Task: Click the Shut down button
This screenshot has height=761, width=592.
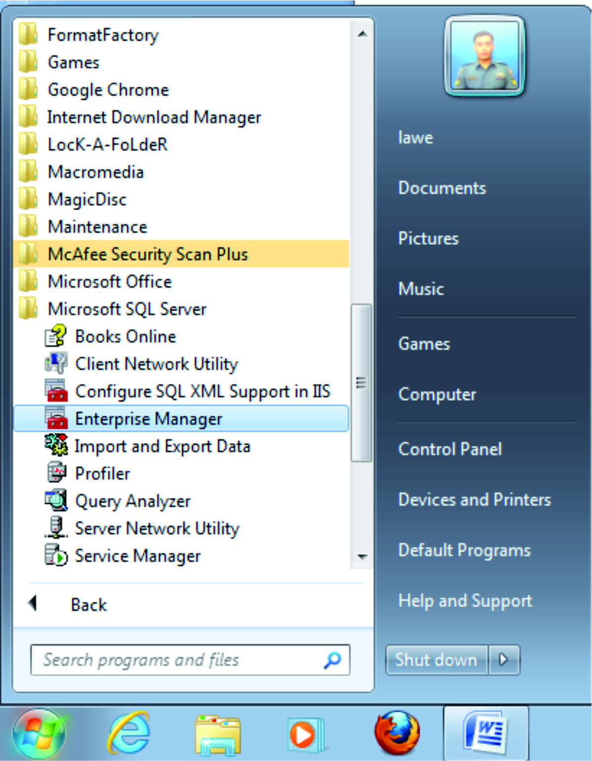Action: pos(437,660)
